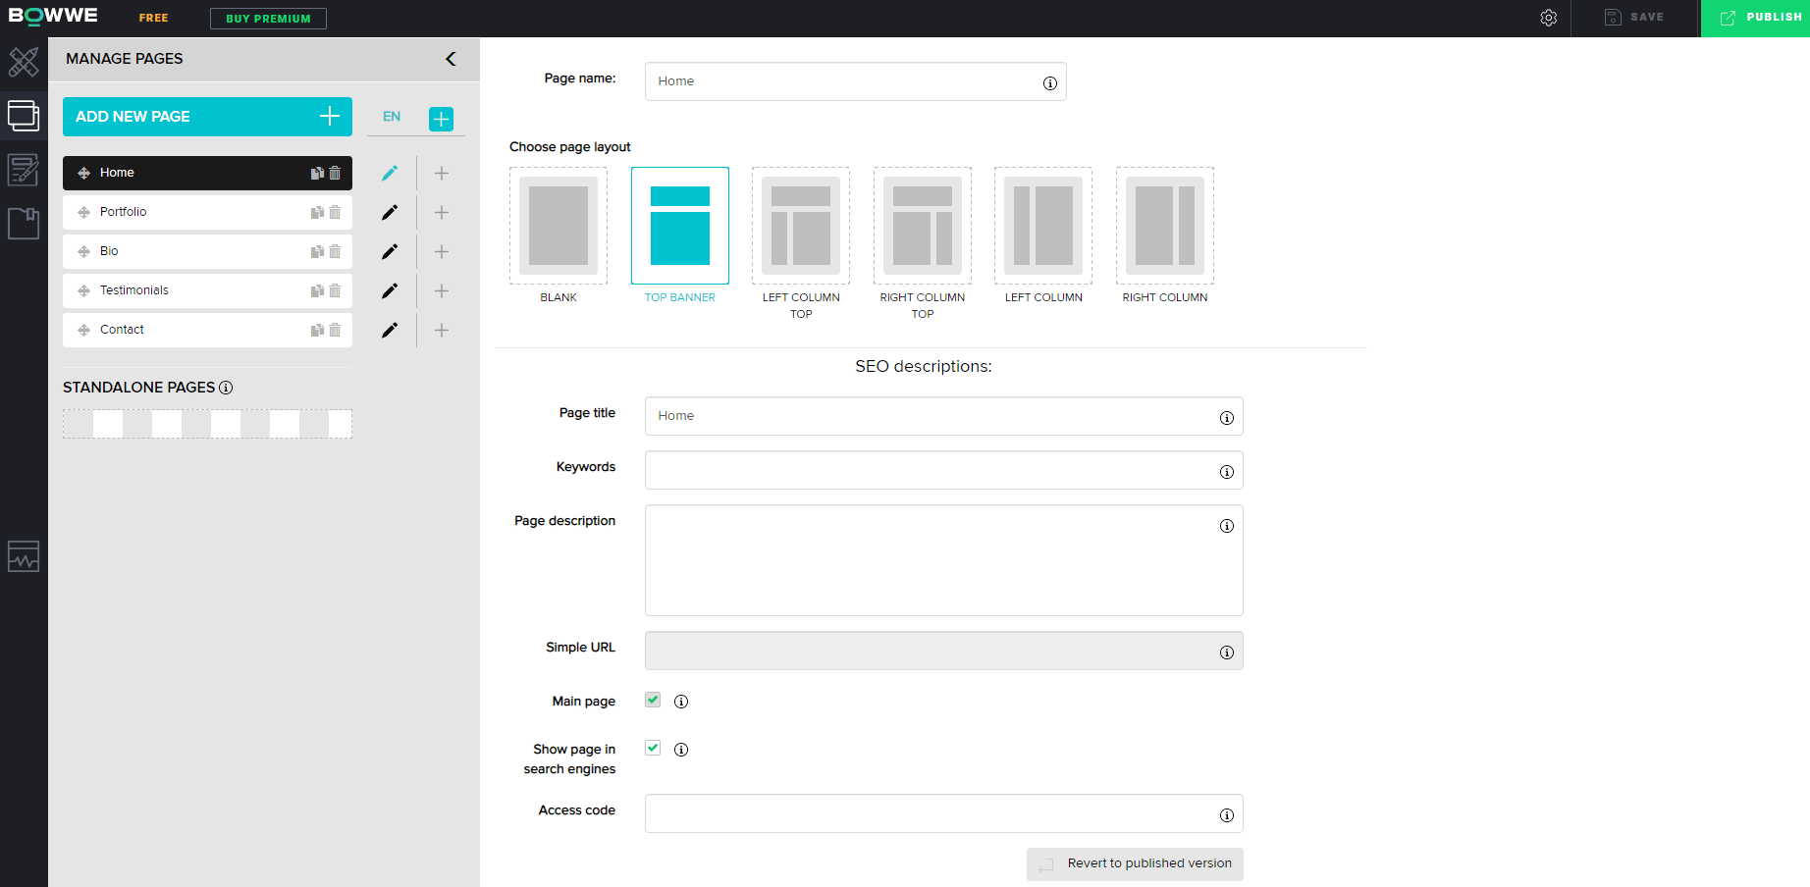This screenshot has width=1810, height=887.
Task: Click the Add New Page button
Action: (x=207, y=117)
